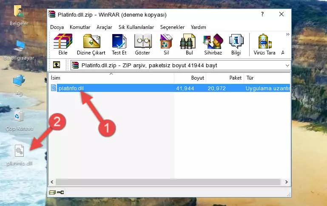Open the Sık Kullanılanlar menu
Screen dimensions: 327x206
tap(136, 27)
